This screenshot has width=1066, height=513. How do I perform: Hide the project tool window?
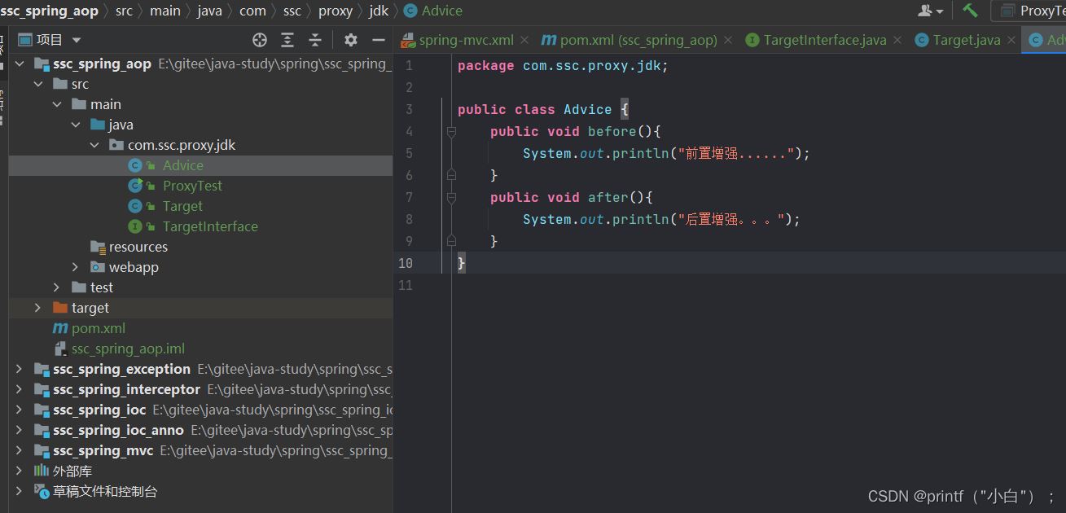point(379,40)
